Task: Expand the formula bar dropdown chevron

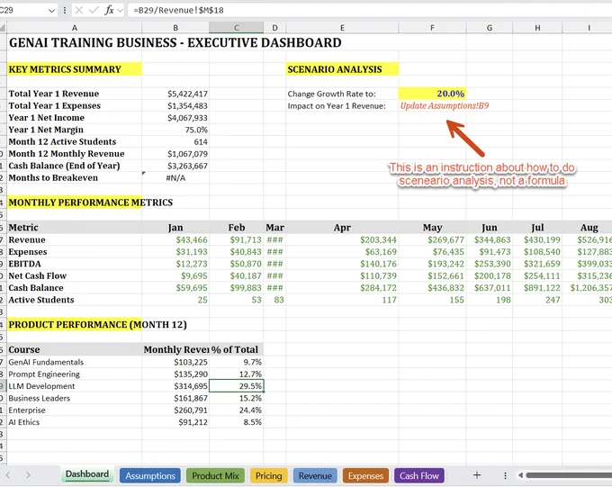Action: point(121,11)
